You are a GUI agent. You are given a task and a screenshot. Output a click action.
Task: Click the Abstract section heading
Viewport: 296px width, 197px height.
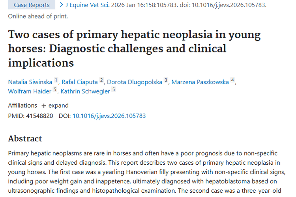point(25,138)
